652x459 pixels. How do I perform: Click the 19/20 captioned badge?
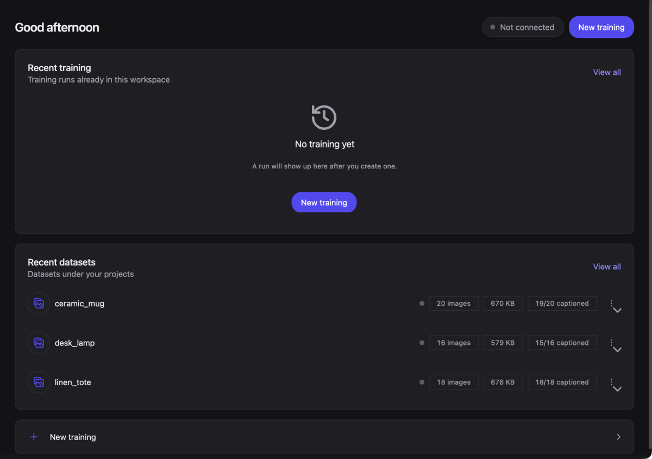[562, 304]
